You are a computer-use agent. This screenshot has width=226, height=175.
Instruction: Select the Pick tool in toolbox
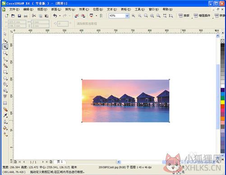click(x=5, y=34)
